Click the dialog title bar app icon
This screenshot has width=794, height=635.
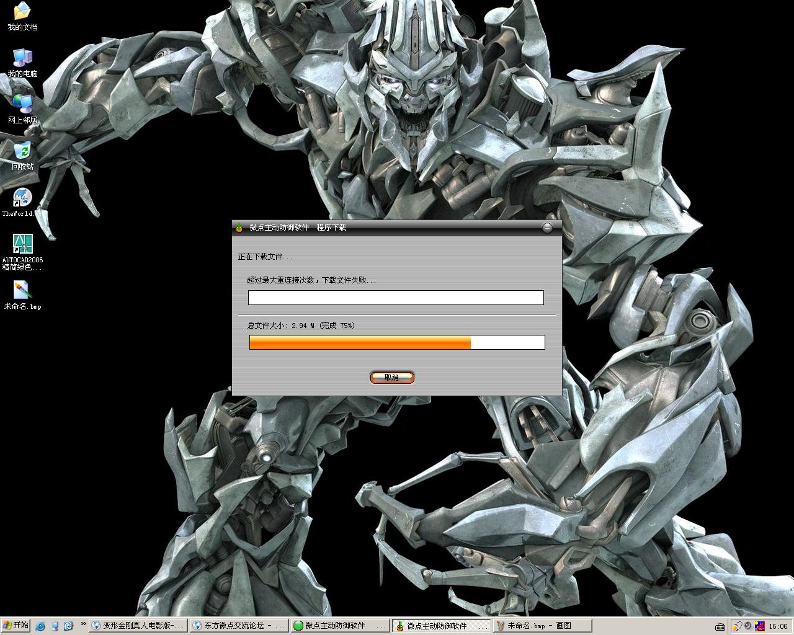tap(239, 228)
